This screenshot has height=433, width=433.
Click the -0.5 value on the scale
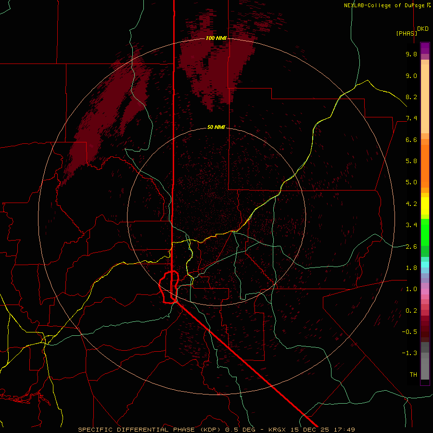coord(409,331)
